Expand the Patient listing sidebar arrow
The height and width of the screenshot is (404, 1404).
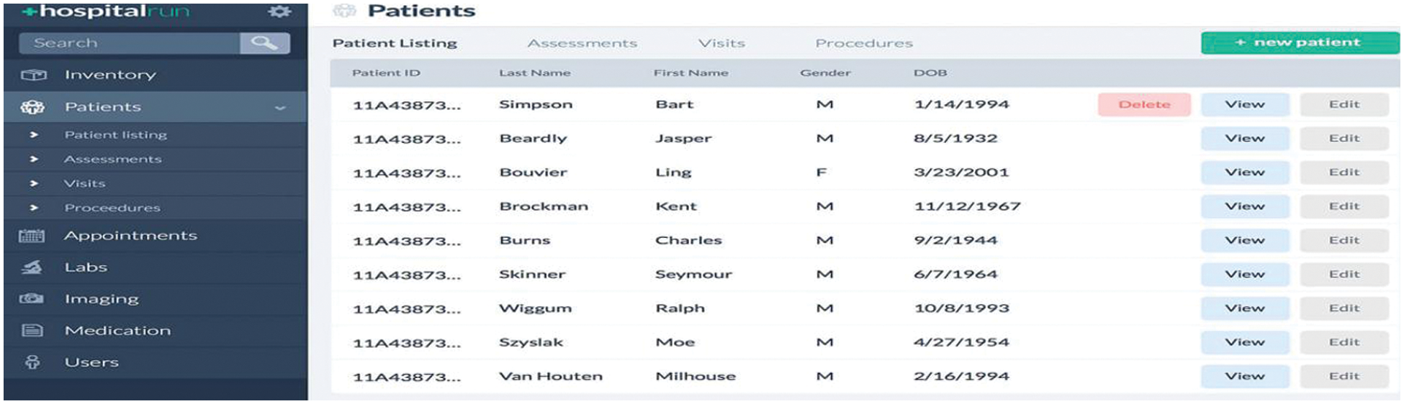(34, 134)
